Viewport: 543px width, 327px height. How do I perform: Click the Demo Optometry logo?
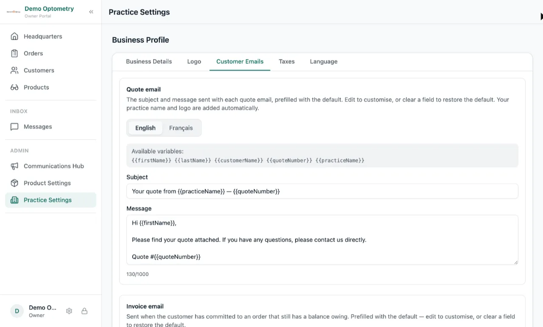click(14, 12)
